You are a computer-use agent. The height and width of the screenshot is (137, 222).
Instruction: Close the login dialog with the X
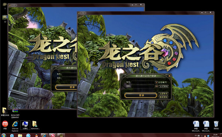pyautogui.click(x=169, y=76)
